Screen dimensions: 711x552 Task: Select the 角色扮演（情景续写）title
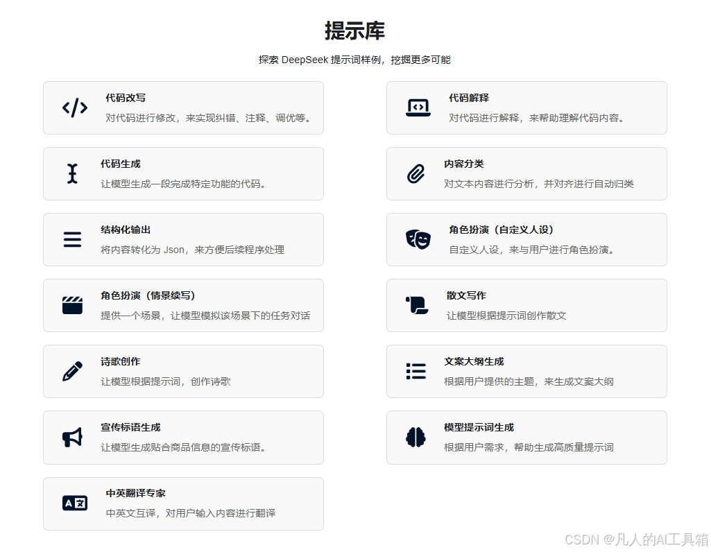(x=148, y=295)
